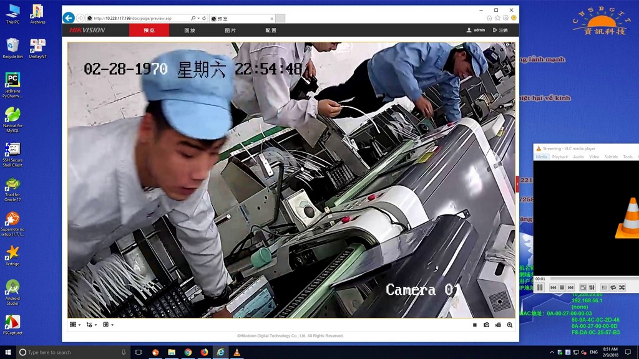
Task: Click the VLC playback seek bar
Action: pyautogui.click(x=593, y=279)
